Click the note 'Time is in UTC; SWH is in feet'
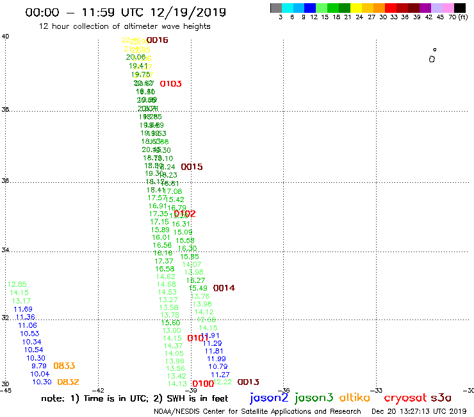Image resolution: width=474 pixels, height=417 pixels. click(x=135, y=398)
